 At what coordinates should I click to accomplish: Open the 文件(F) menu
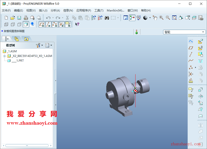point(6,11)
